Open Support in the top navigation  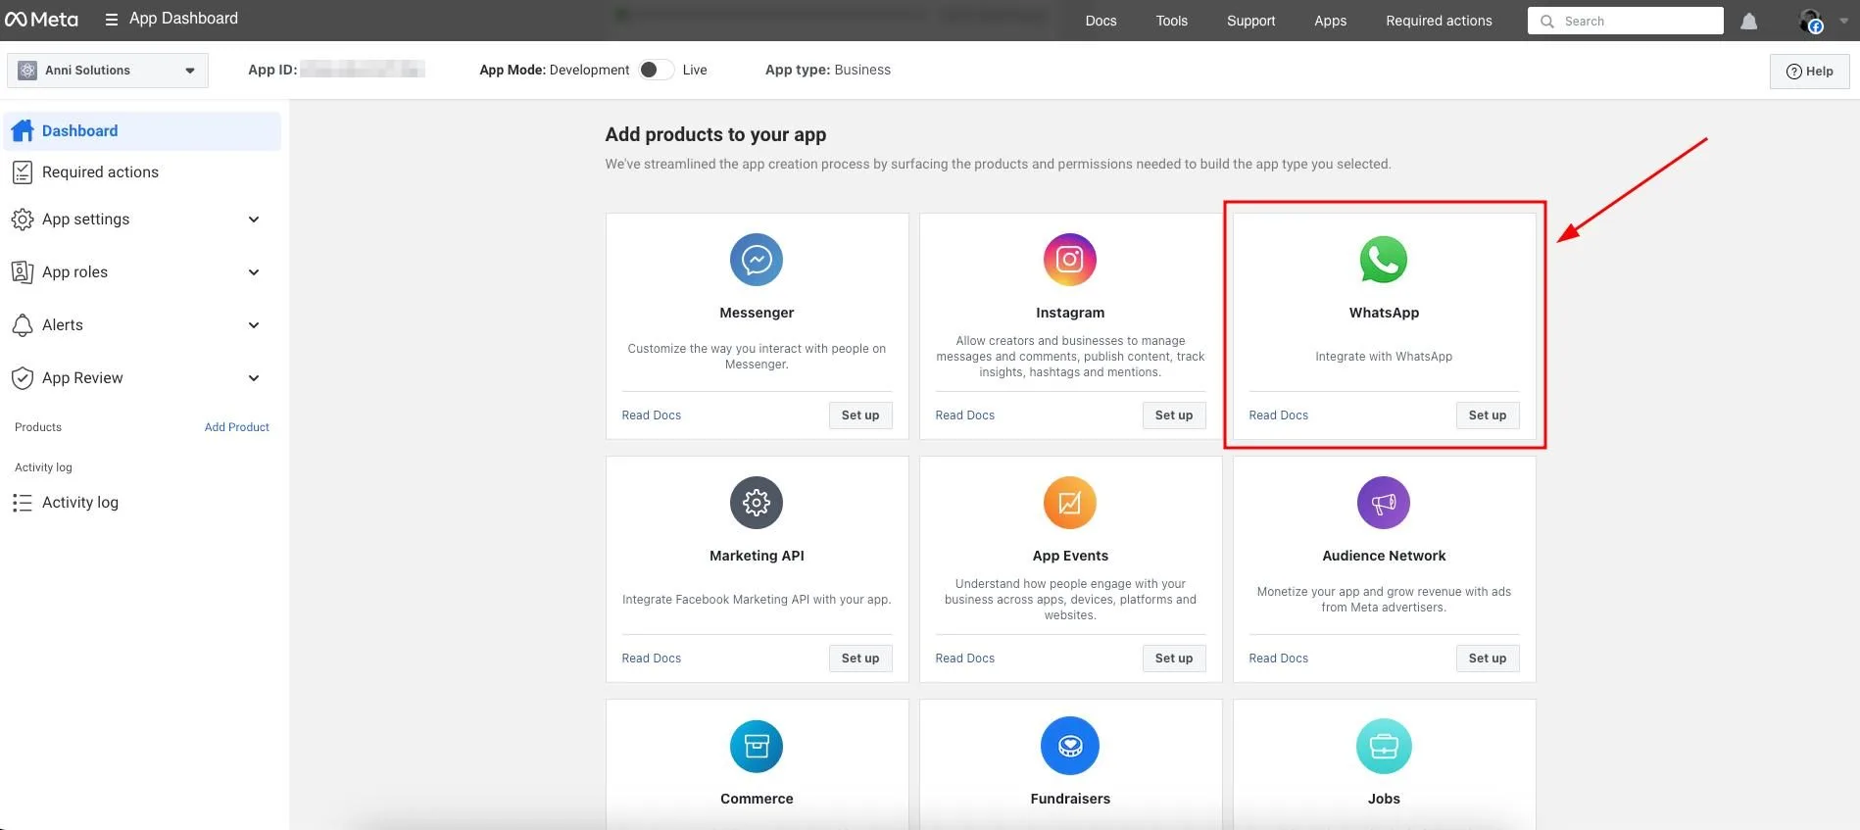(1251, 21)
